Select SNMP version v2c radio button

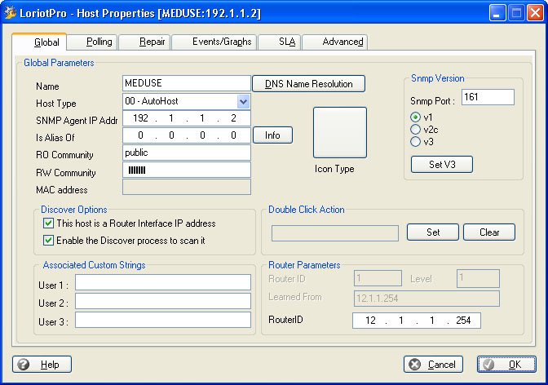coord(415,130)
